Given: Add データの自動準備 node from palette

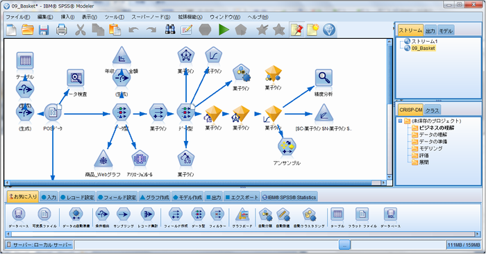Looking at the screenshot, I should click(76, 214).
